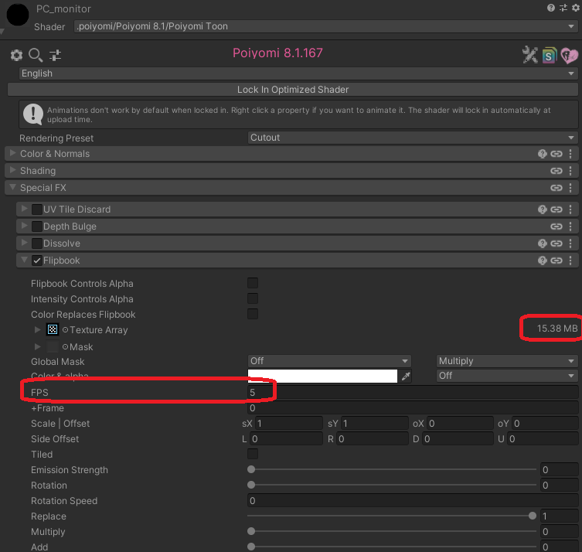Click the Add slider value field
Image resolution: width=582 pixels, height=552 pixels.
(559, 547)
